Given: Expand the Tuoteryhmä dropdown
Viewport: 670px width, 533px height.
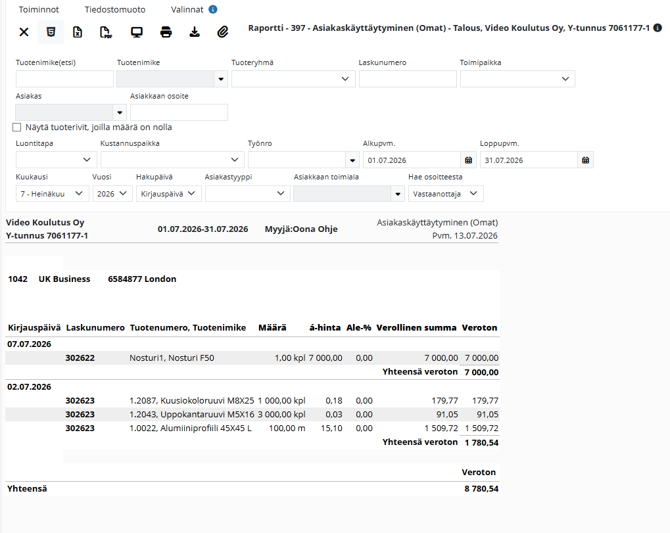Looking at the screenshot, I should point(293,79).
